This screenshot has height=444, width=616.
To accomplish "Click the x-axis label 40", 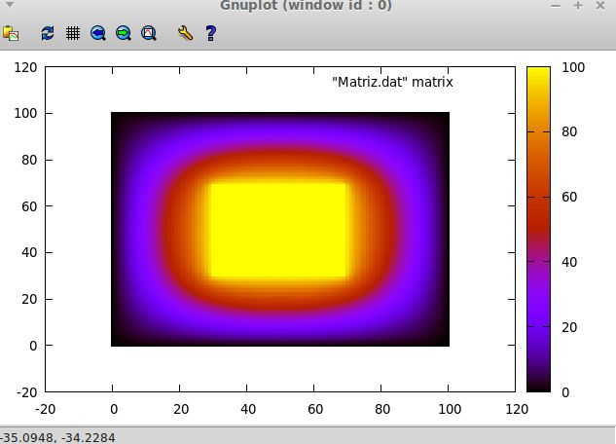I will [x=248, y=409].
